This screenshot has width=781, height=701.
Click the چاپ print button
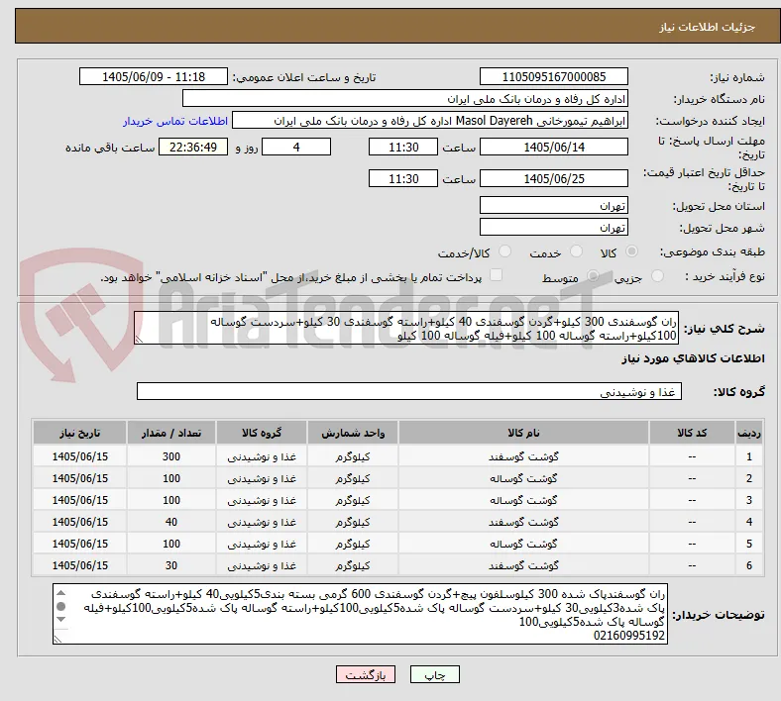tap(435, 674)
